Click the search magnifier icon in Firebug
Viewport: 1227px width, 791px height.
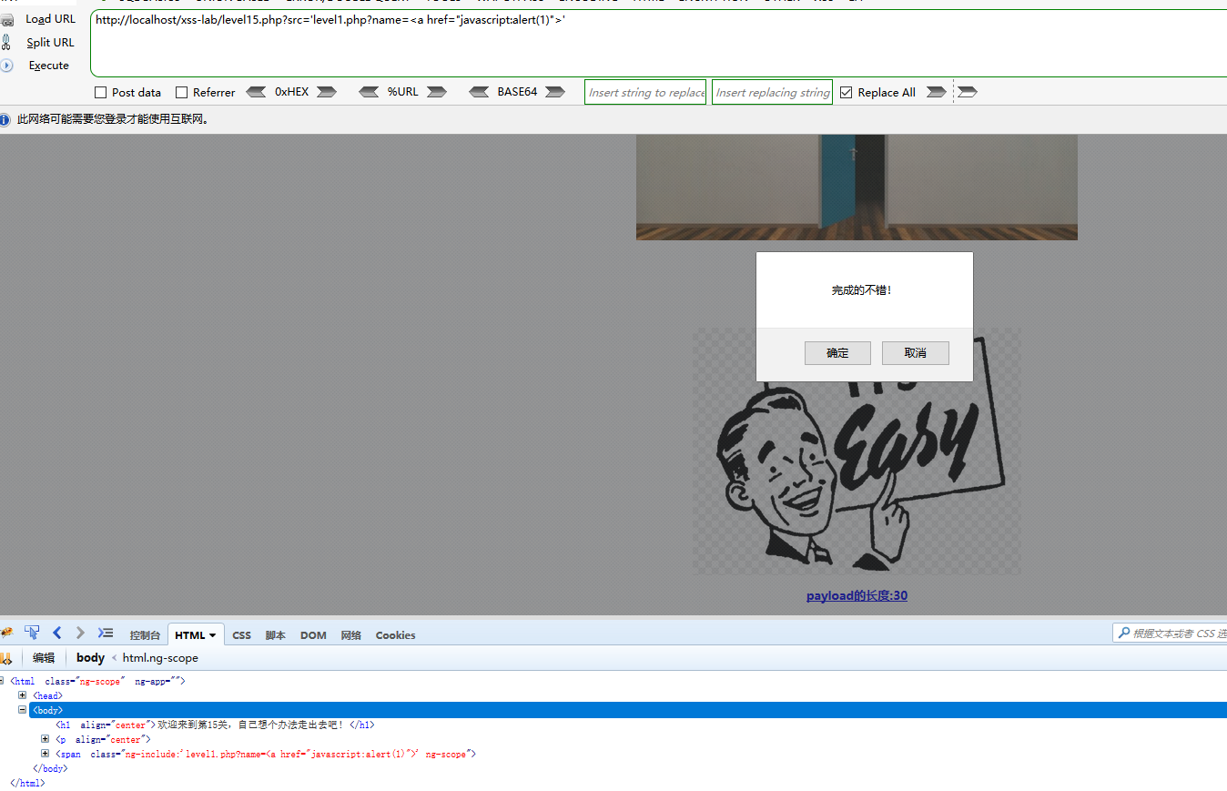point(1123,634)
